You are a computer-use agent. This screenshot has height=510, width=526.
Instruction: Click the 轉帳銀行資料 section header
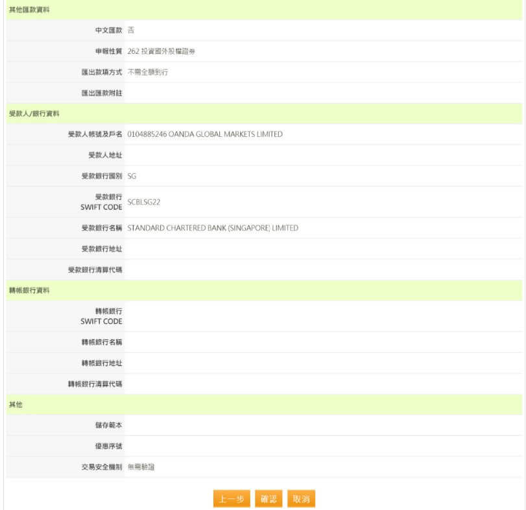[29, 290]
